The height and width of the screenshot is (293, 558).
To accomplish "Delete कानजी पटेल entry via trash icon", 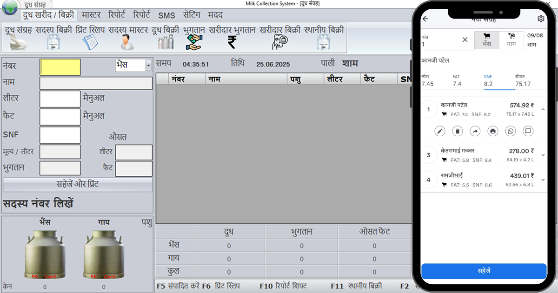I will click(x=458, y=131).
